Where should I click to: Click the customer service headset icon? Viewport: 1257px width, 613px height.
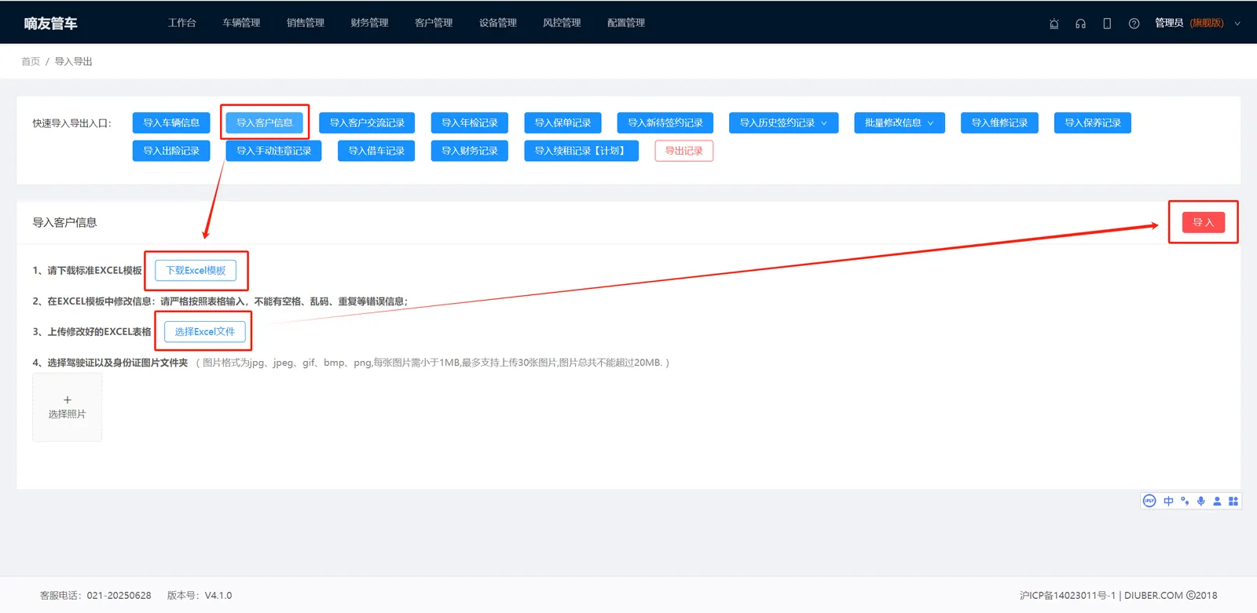tap(1081, 24)
